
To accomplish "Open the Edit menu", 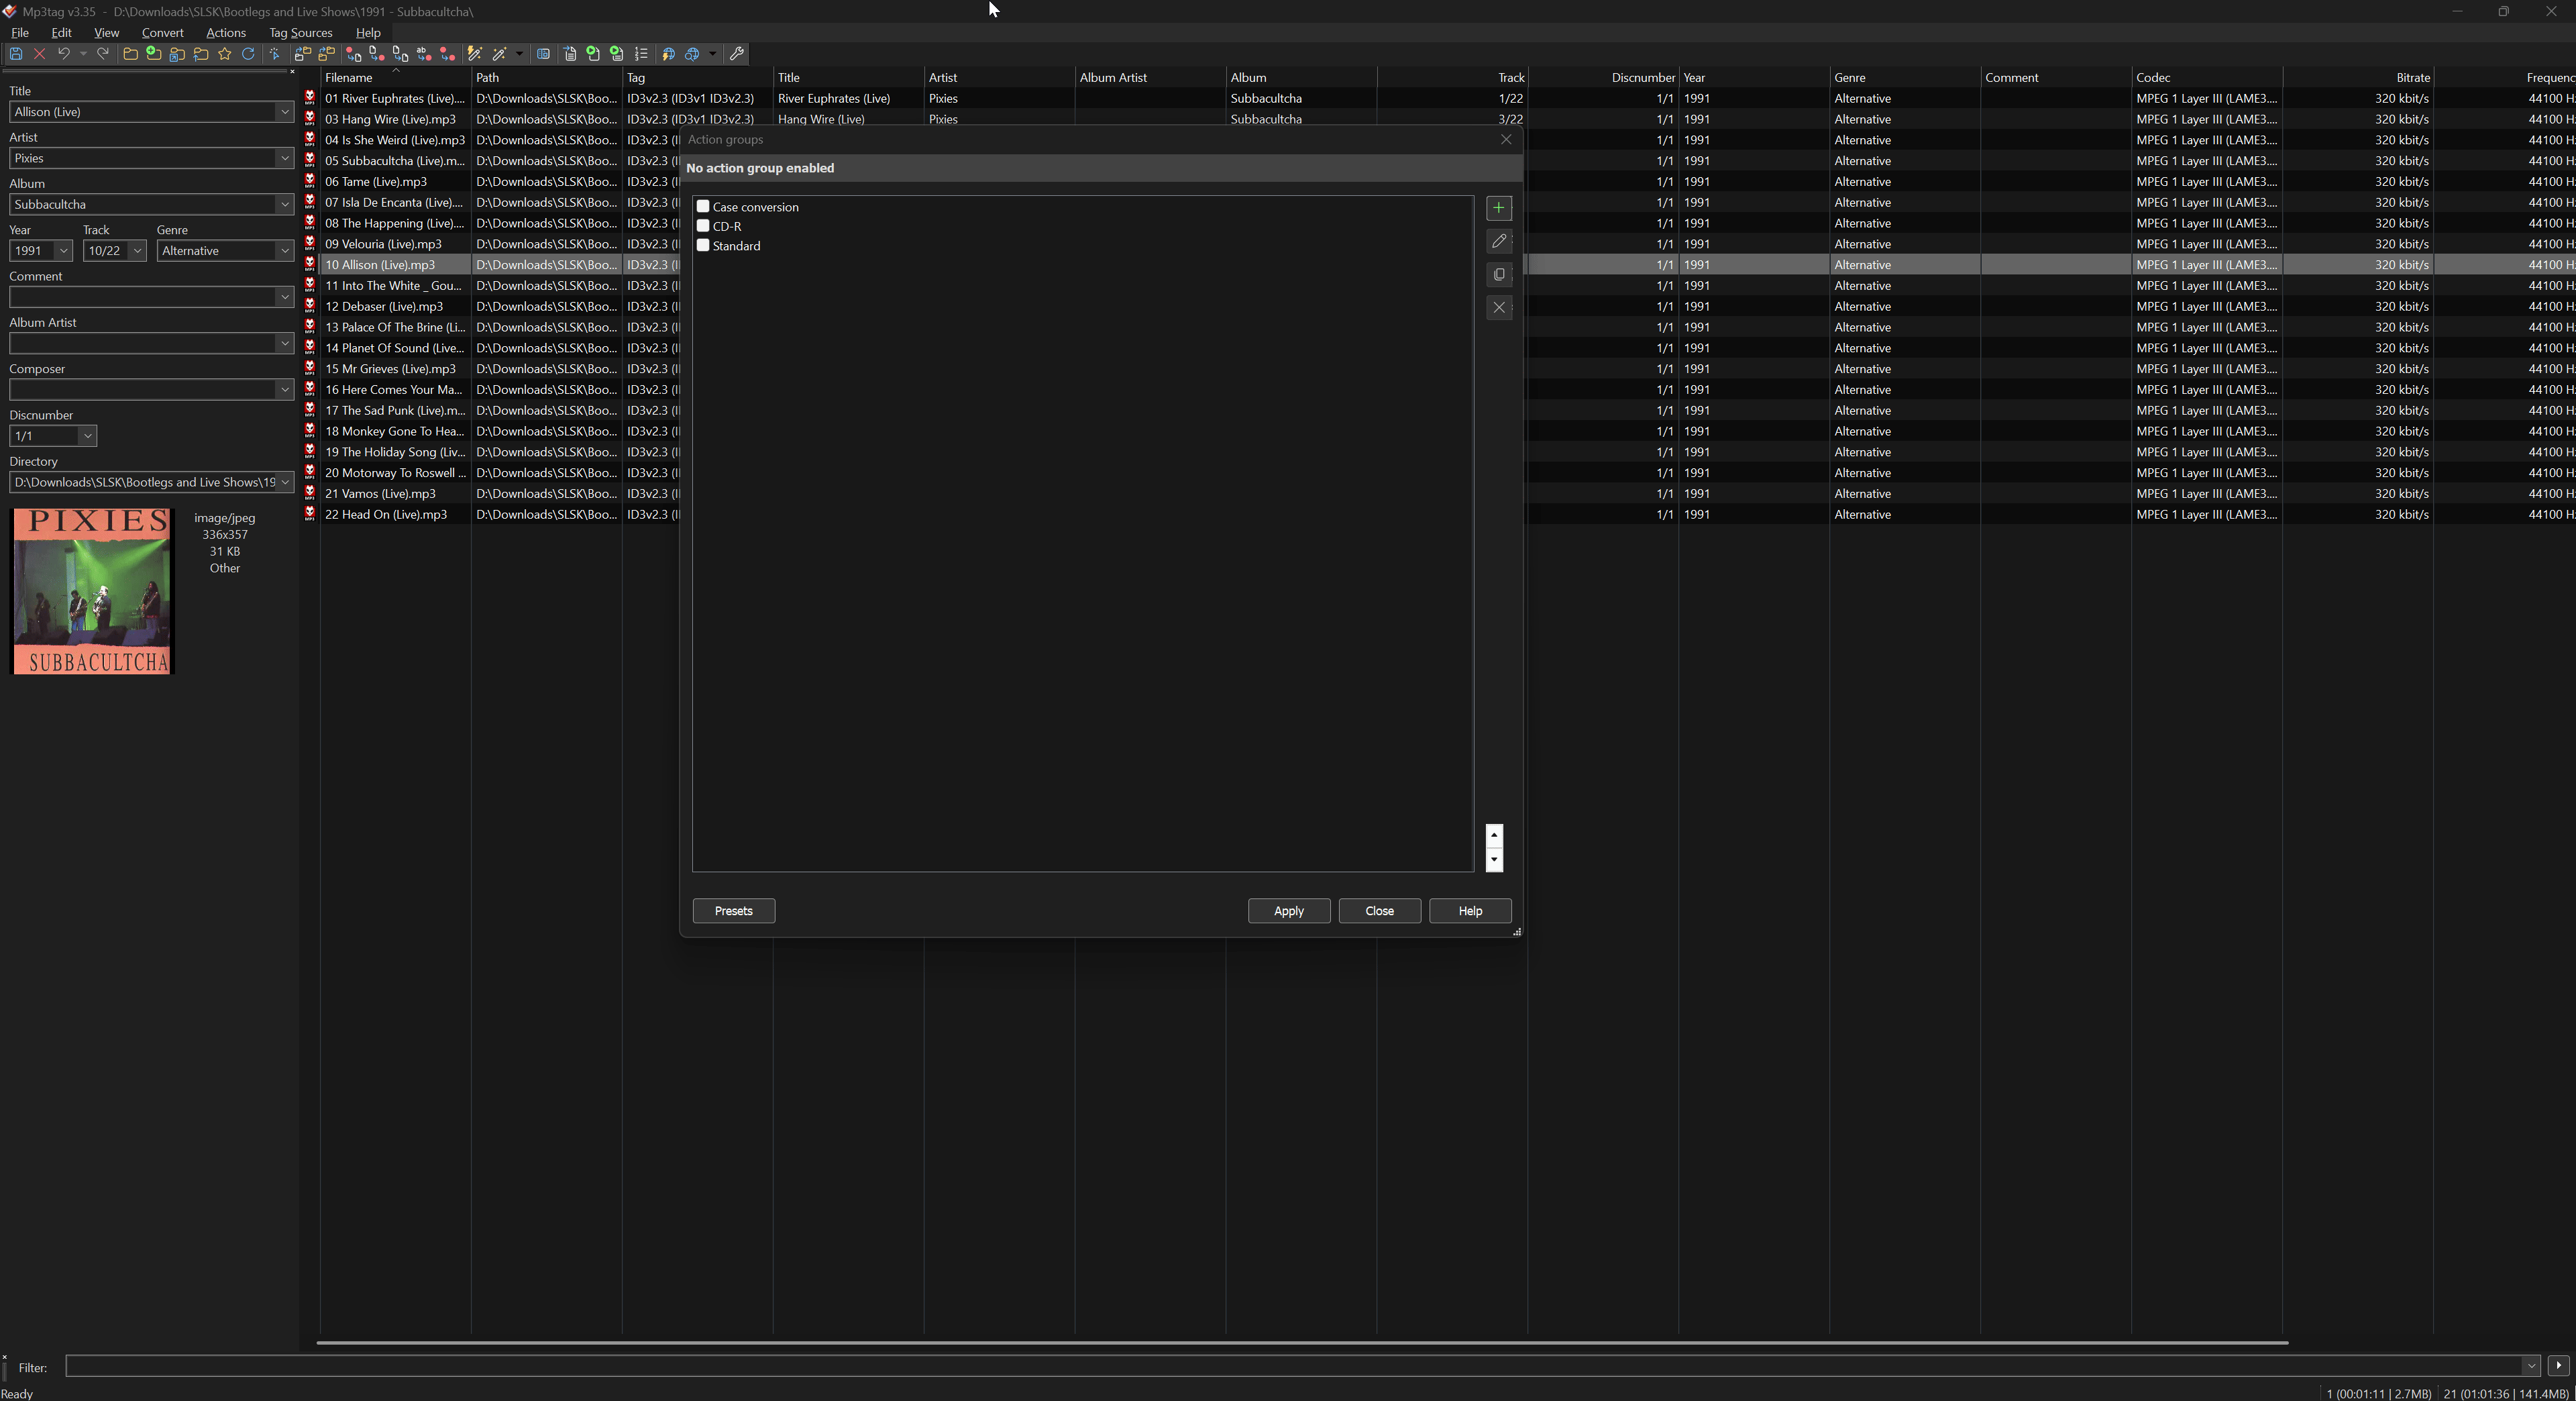I will 61,33.
